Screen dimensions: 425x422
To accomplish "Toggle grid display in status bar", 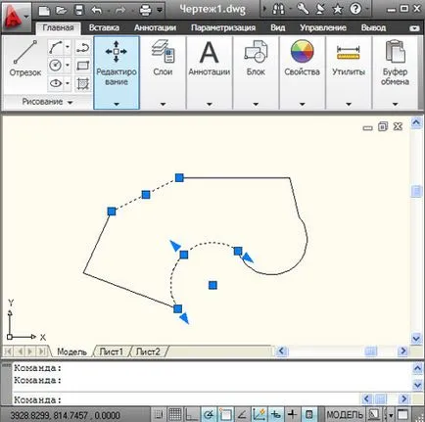I will 175,414.
